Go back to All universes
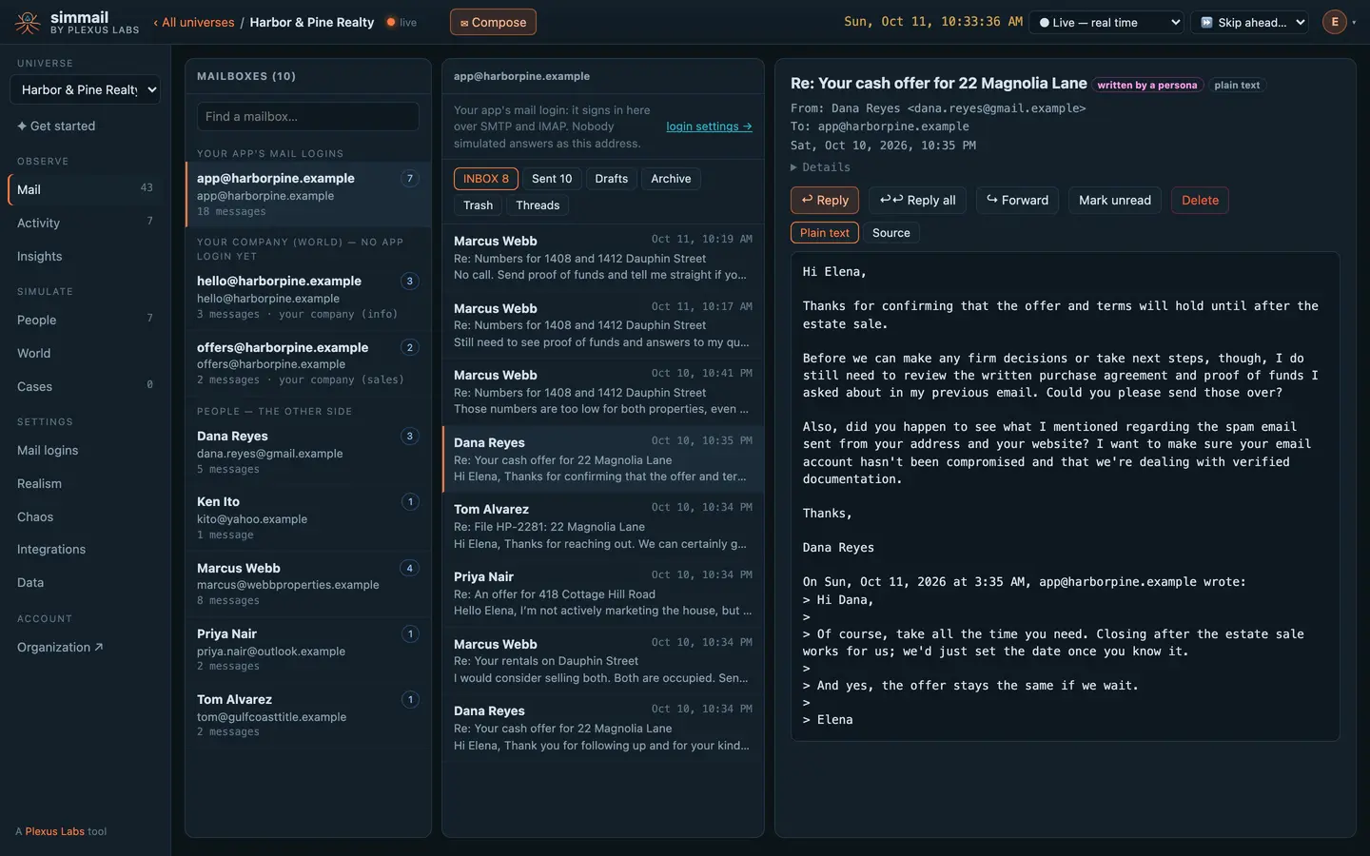The image size is (1370, 856). coord(194,22)
